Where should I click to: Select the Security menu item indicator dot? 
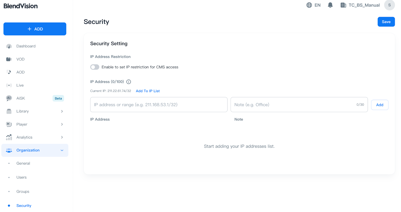(x=9, y=205)
